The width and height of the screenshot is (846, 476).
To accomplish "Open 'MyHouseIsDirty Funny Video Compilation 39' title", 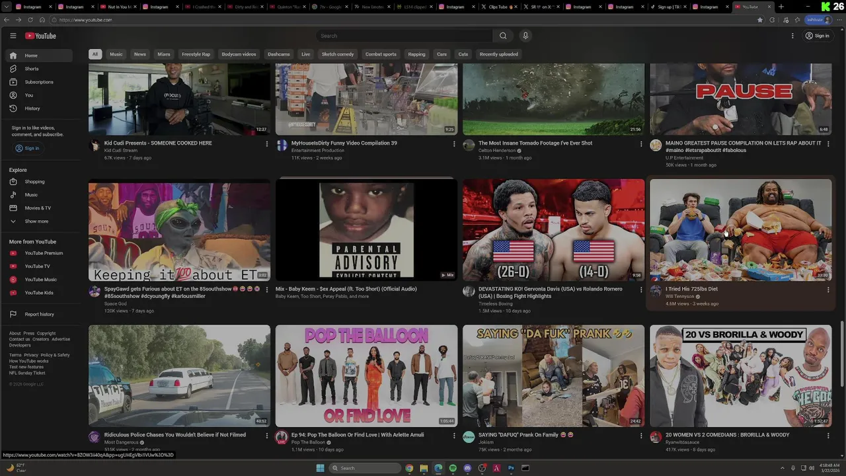I will coord(344,143).
